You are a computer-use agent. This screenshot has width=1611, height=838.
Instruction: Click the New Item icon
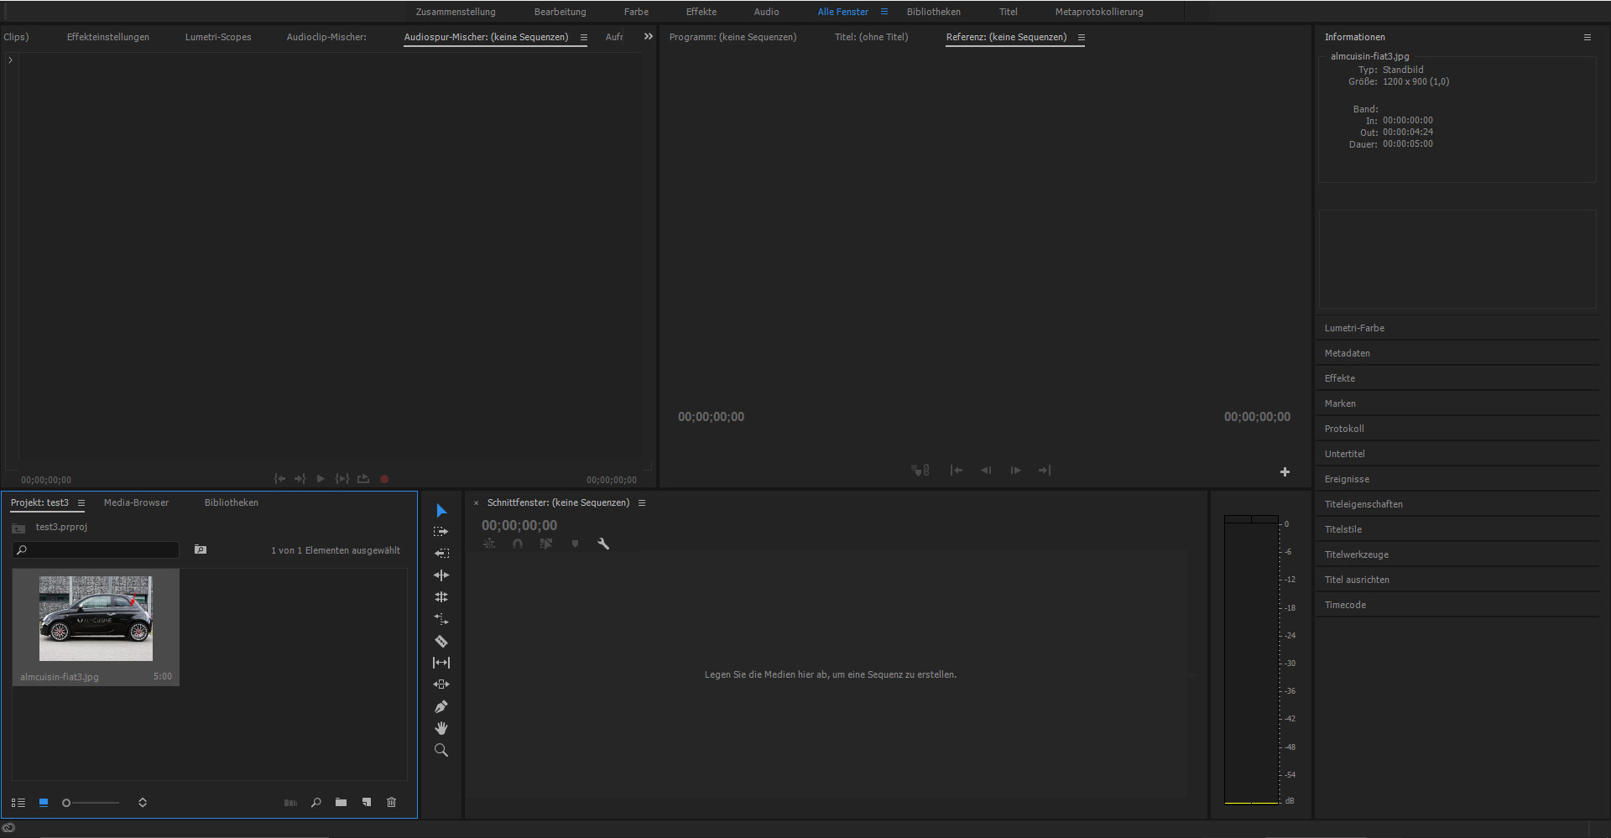pos(367,803)
